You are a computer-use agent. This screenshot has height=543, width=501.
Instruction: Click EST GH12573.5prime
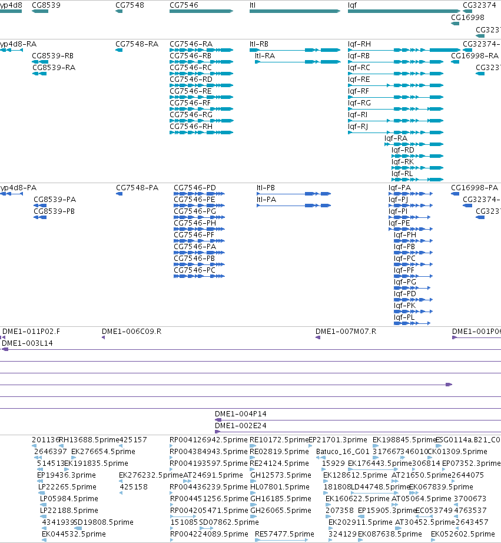click(281, 475)
